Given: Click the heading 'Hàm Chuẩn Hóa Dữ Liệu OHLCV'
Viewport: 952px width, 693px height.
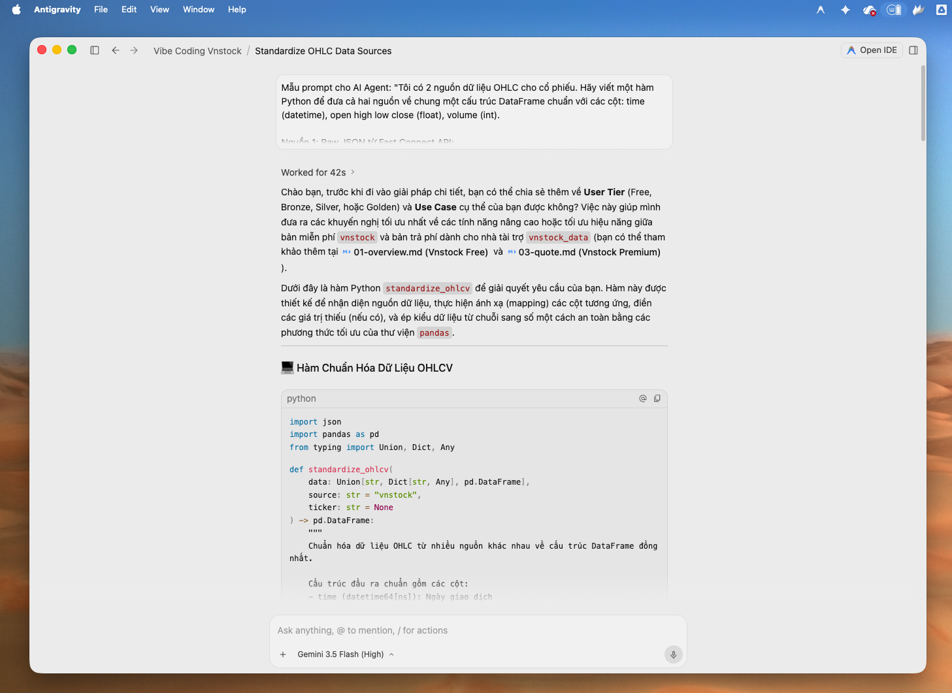Looking at the screenshot, I should click(x=374, y=368).
